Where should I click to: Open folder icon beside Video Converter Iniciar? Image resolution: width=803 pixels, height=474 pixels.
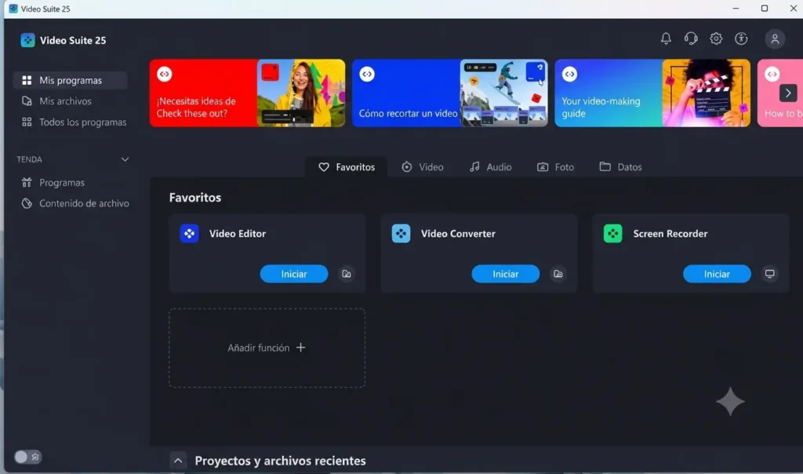pyautogui.click(x=558, y=274)
